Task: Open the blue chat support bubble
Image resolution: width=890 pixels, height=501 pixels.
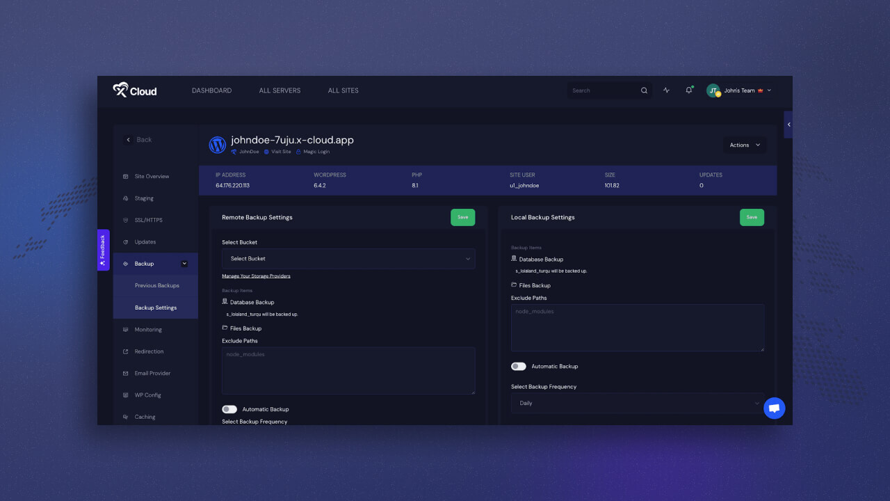Action: [774, 408]
